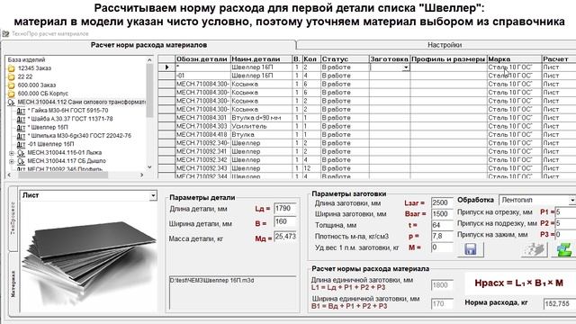Open the Лист material type dropdown
The width and height of the screenshot is (576, 324).
coord(153,196)
